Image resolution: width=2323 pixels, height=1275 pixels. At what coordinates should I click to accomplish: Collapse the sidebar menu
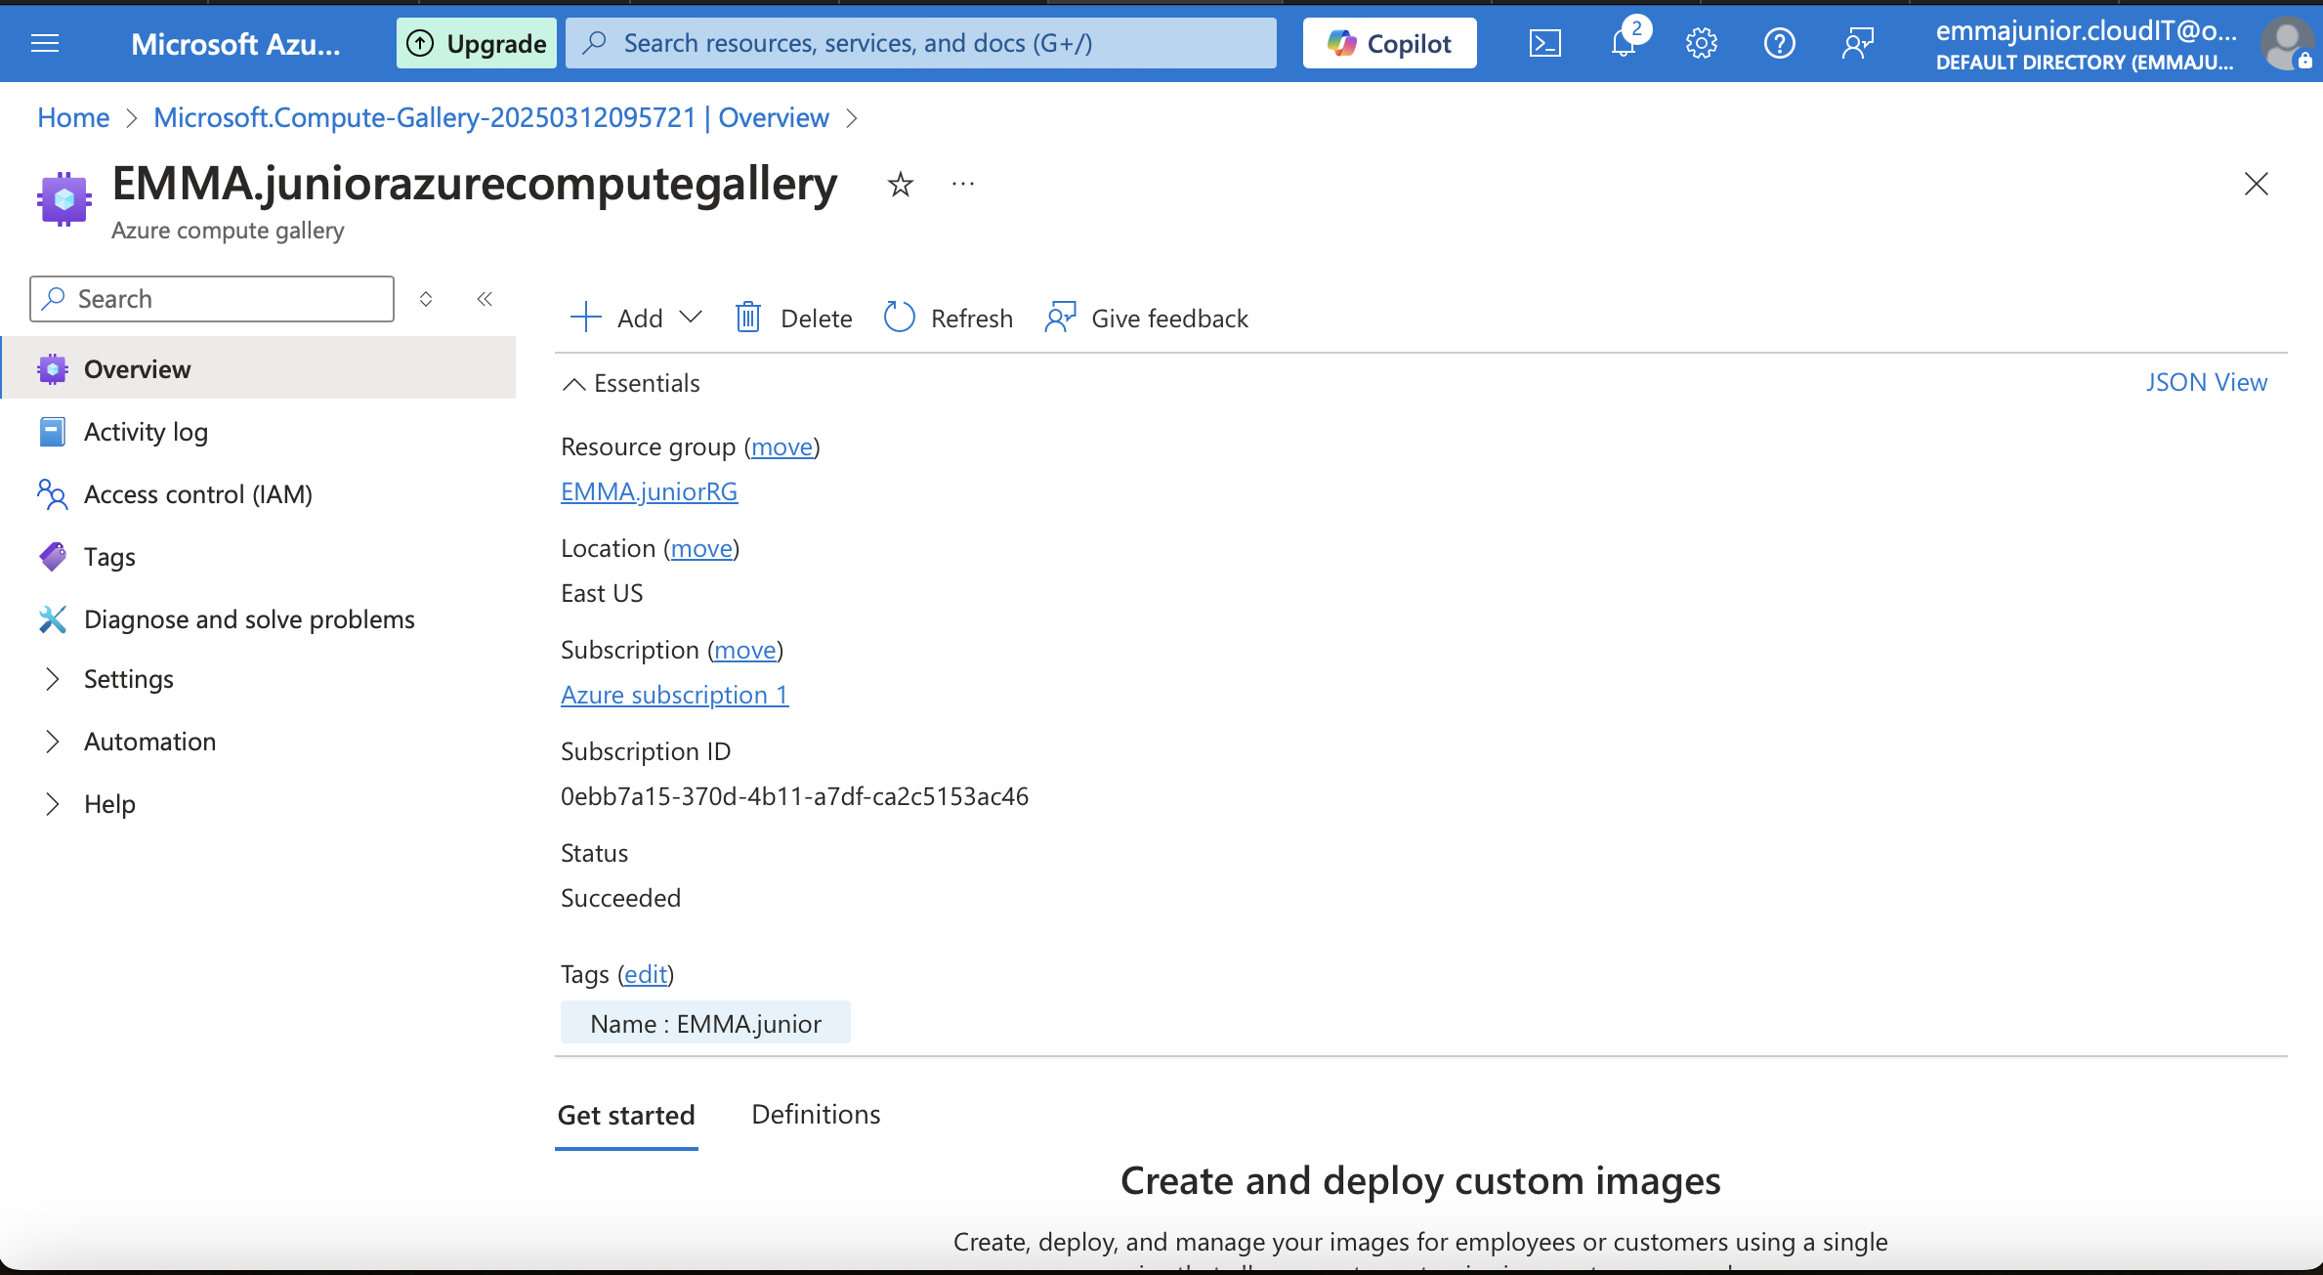coord(485,299)
